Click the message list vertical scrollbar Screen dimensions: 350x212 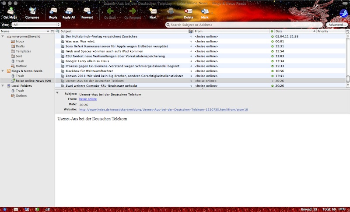coord(348,57)
